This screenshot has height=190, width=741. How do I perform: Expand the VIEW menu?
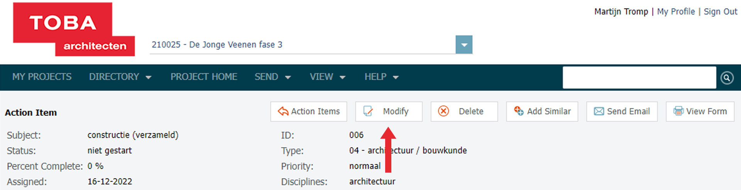327,77
